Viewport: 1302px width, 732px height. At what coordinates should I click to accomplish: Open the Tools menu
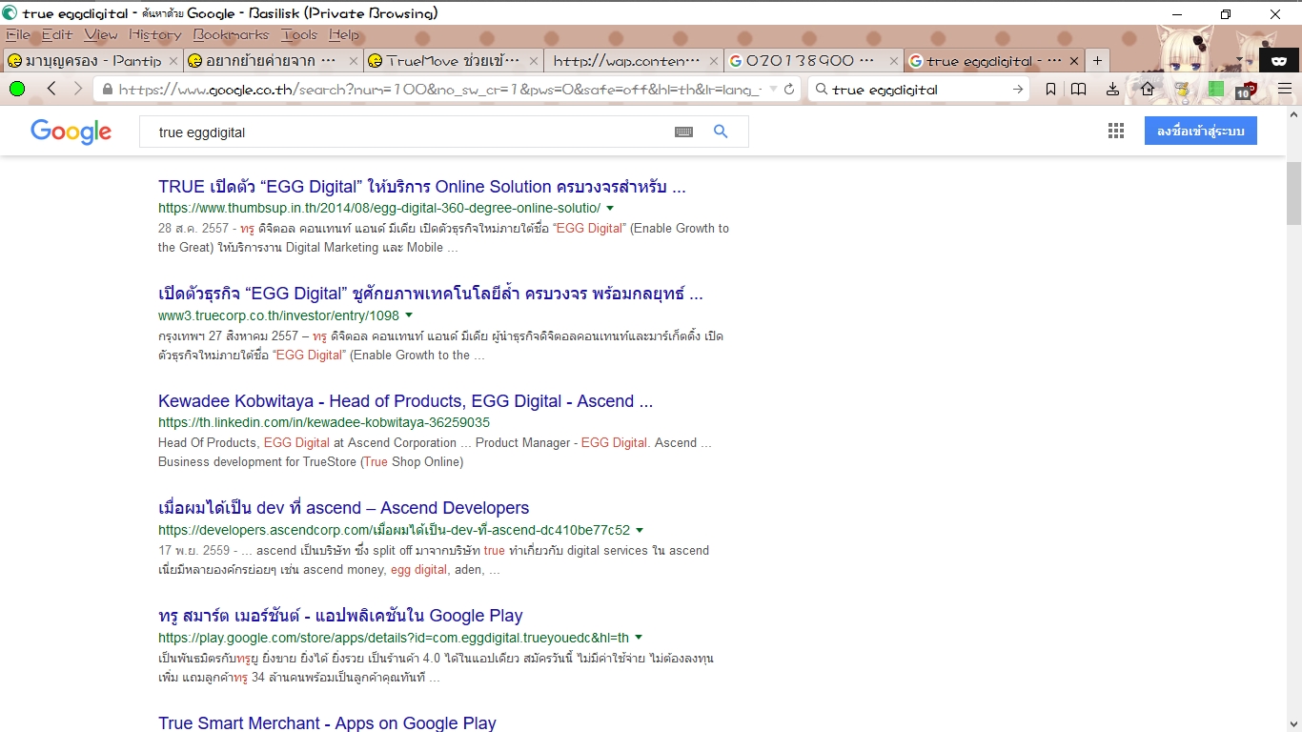click(x=299, y=34)
